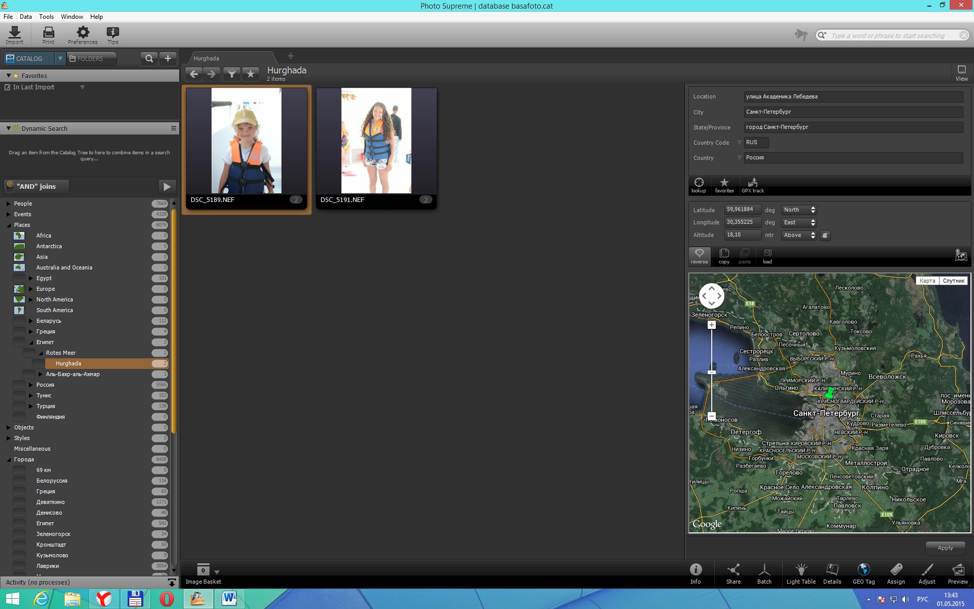Click the lookup location icon
The image size is (974, 609).
699,185
